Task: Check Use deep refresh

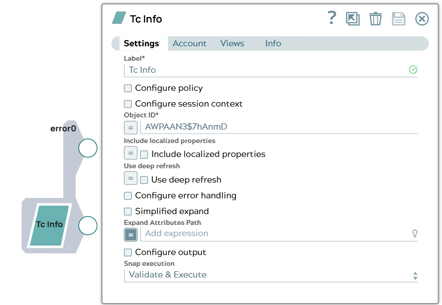Action: tap(144, 180)
